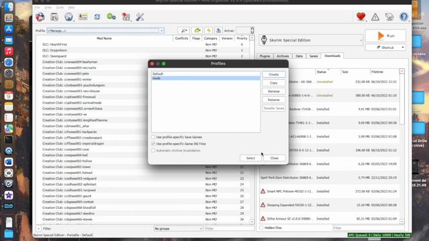429x241 pixels.
Task: Toggle the Hidden files checkbox
Action: pos(261,228)
